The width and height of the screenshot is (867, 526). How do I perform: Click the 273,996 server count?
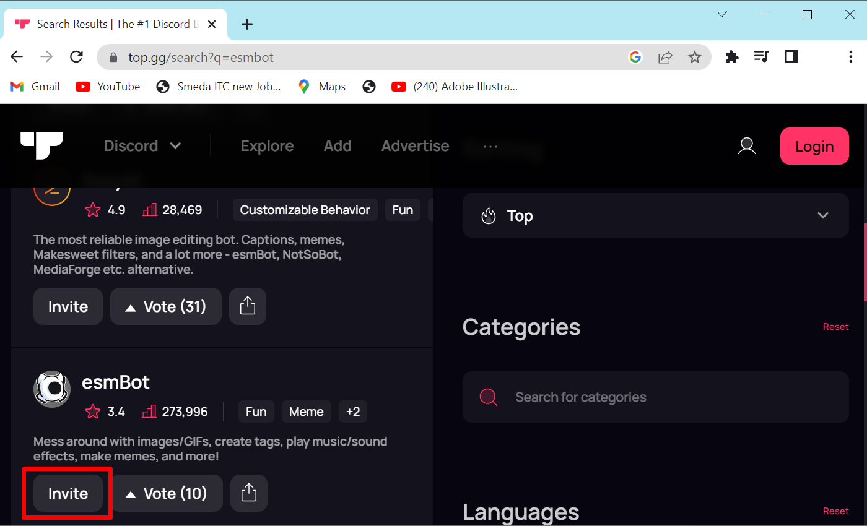click(175, 412)
